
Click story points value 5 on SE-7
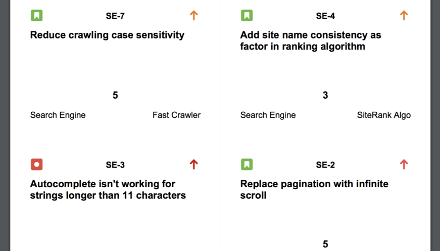[115, 95]
